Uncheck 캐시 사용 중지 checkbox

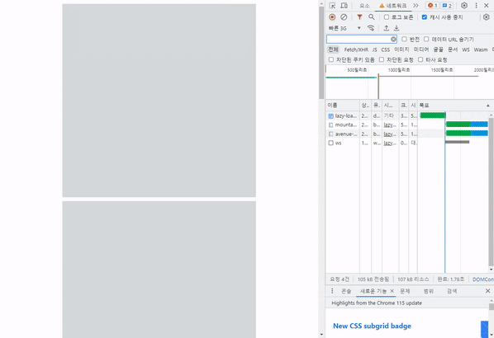click(x=425, y=17)
